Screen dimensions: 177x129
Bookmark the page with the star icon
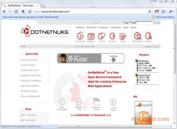click(30, 11)
